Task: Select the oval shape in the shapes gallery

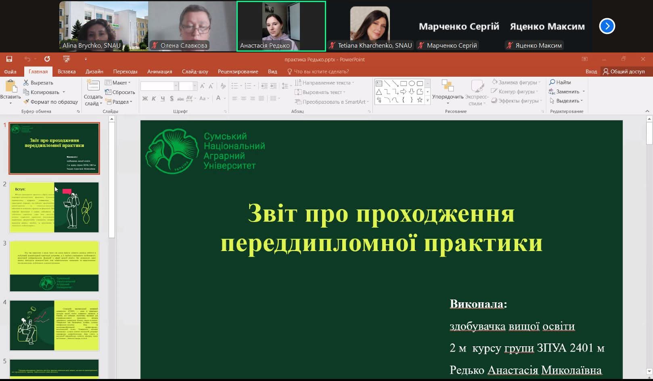Action: pos(412,84)
